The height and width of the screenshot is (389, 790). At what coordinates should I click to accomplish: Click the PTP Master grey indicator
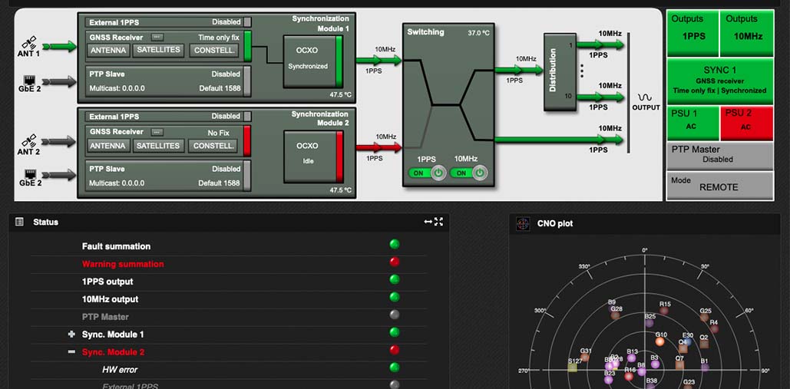(x=395, y=315)
